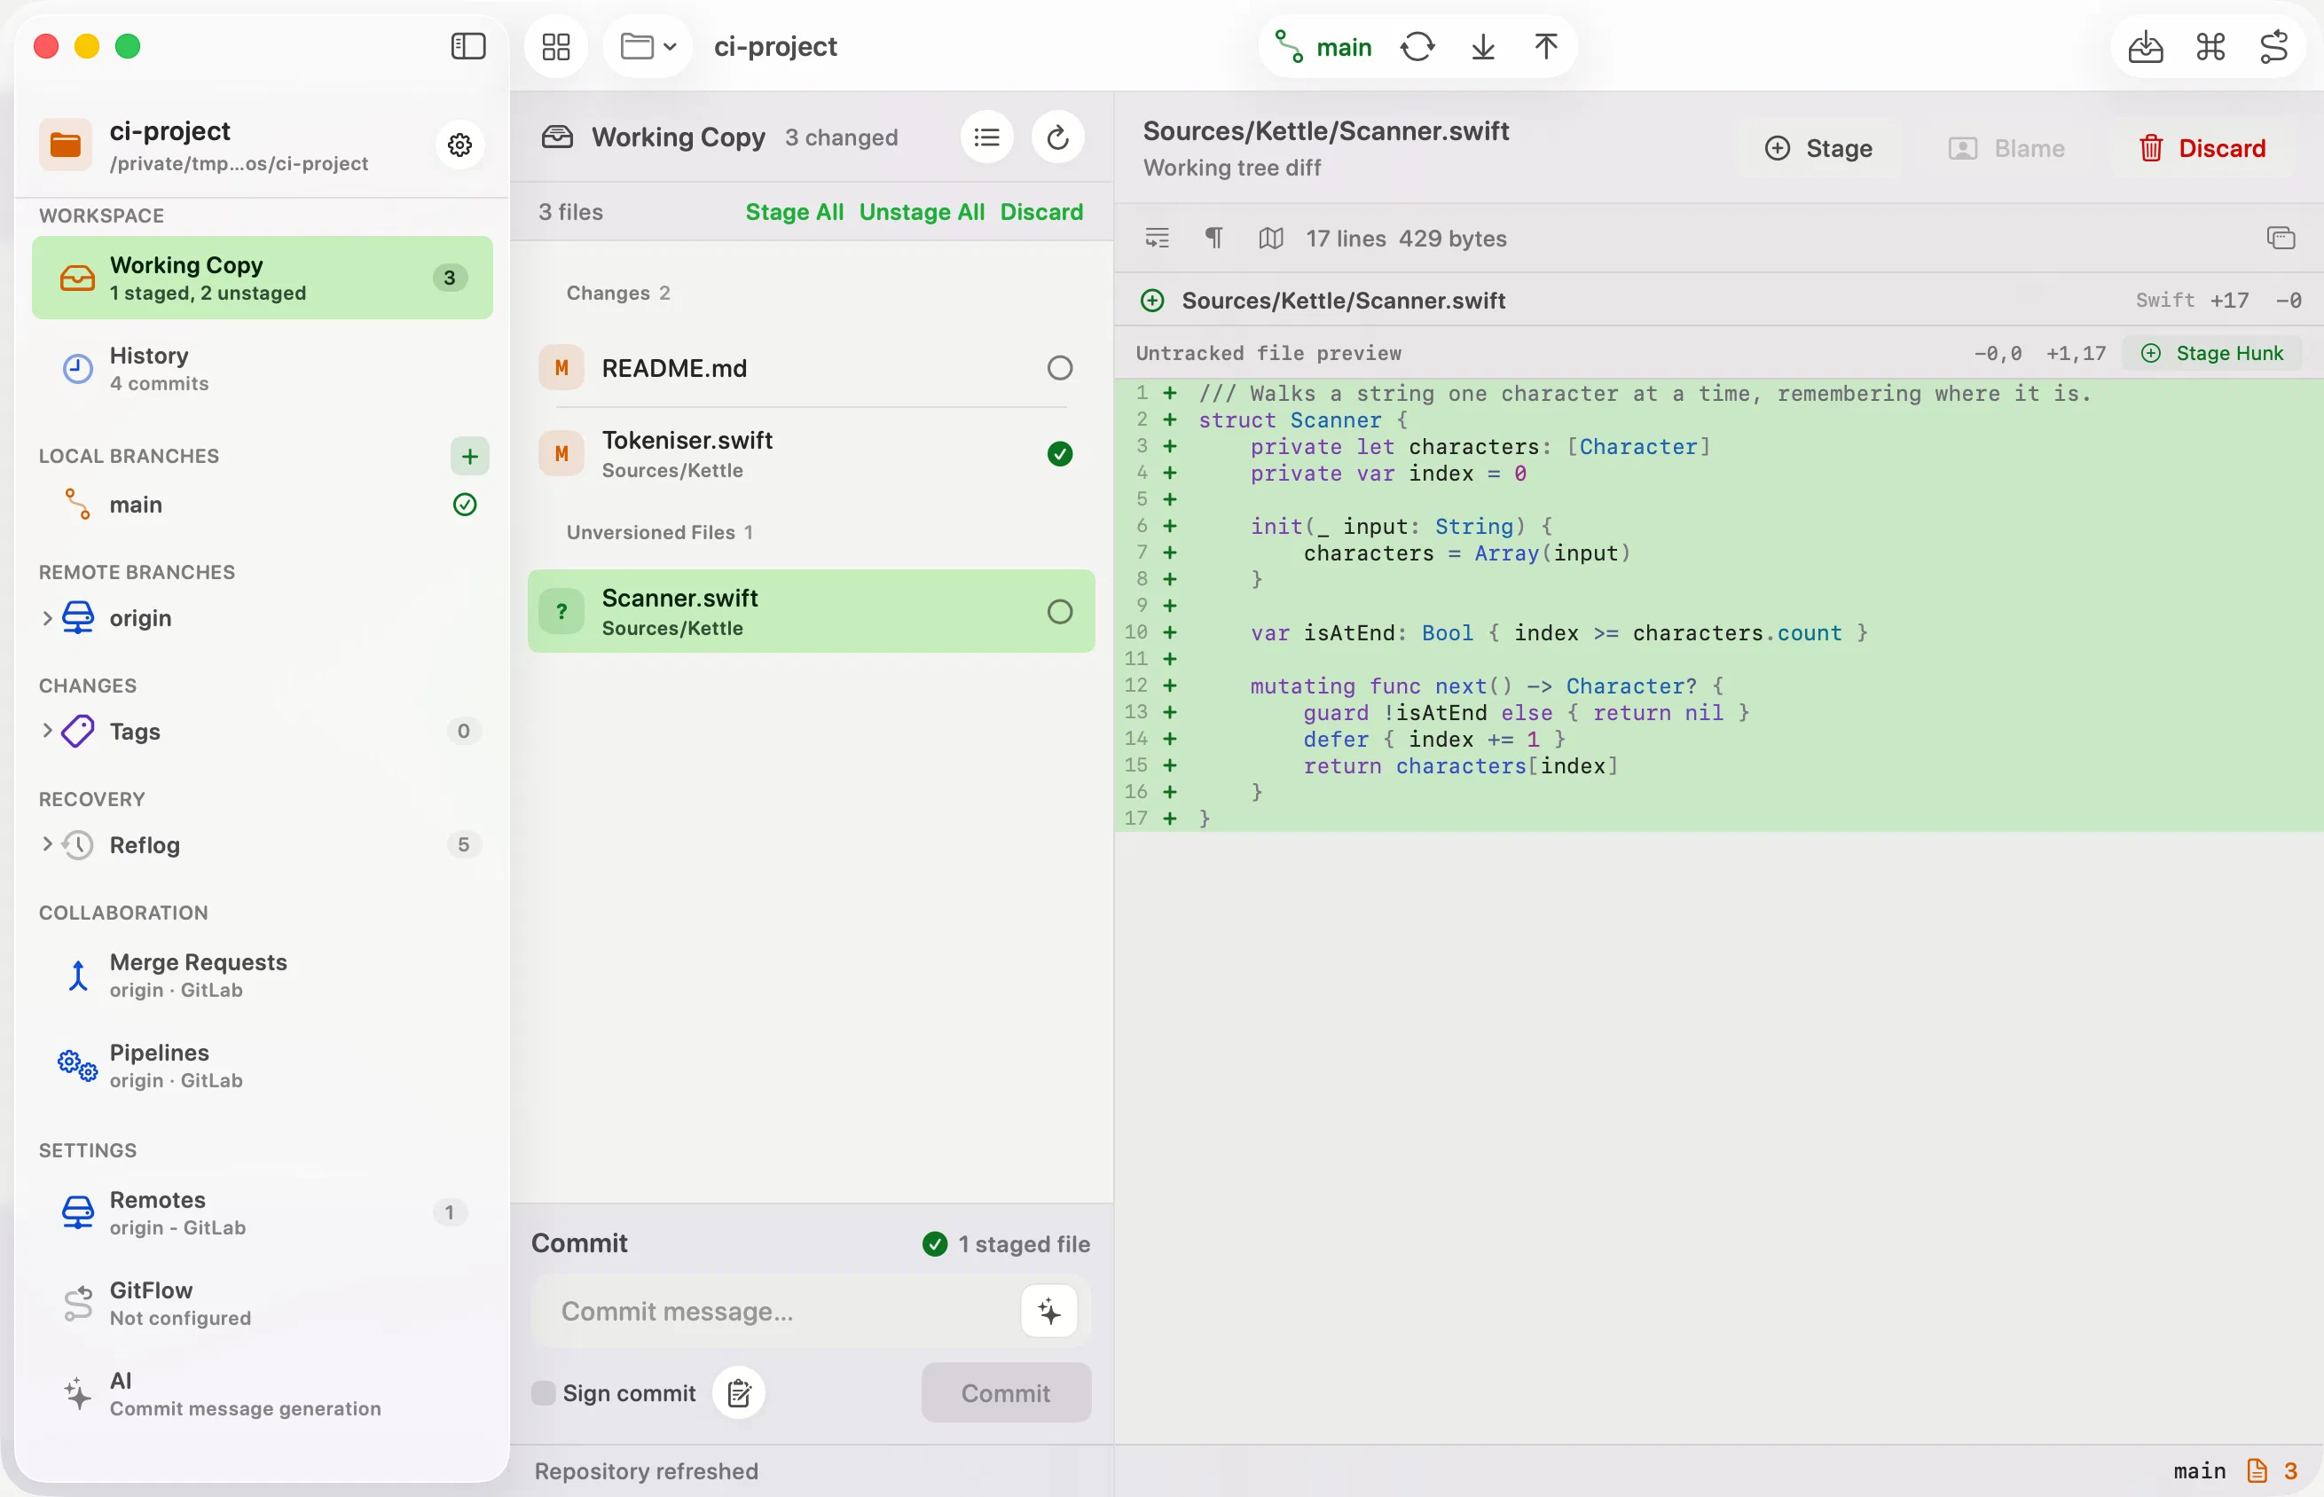The image size is (2324, 1497).
Task: Toggle the sidebar panel icon
Action: [468, 46]
